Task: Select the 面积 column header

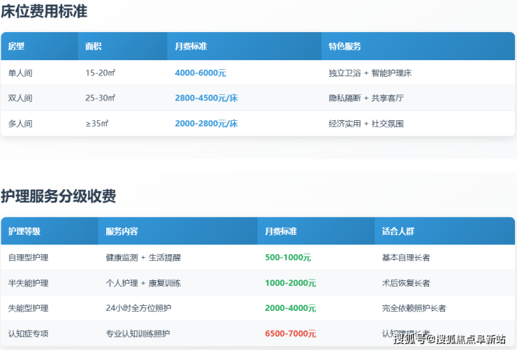Action: click(94, 47)
